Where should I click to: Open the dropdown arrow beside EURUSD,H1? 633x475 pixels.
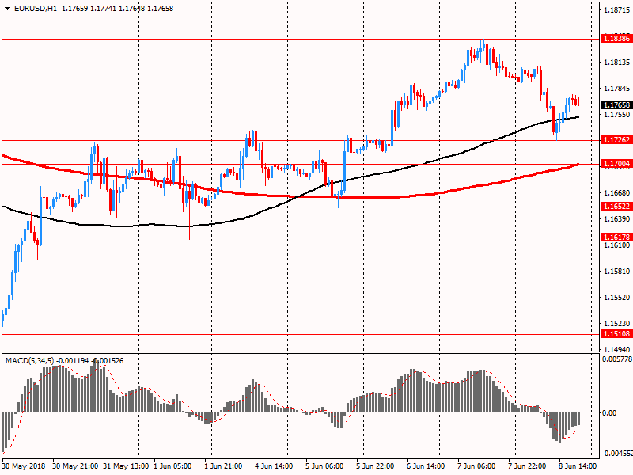[x=7, y=9]
